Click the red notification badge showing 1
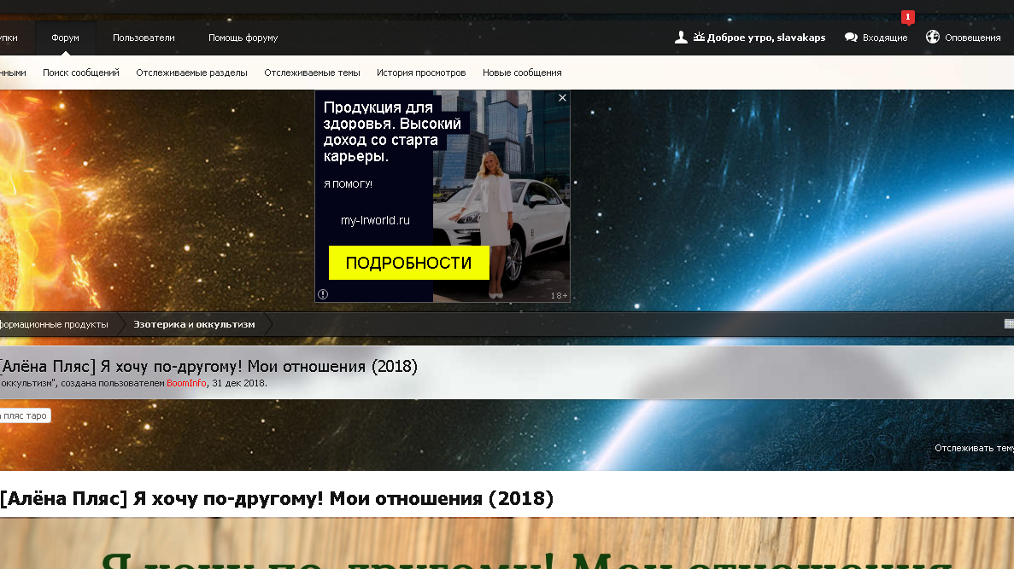Viewport: 1014px width, 569px height. point(908,17)
